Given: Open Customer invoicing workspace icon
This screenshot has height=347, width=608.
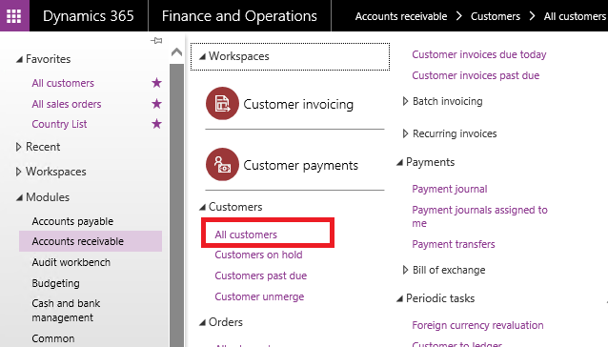Looking at the screenshot, I should click(222, 104).
